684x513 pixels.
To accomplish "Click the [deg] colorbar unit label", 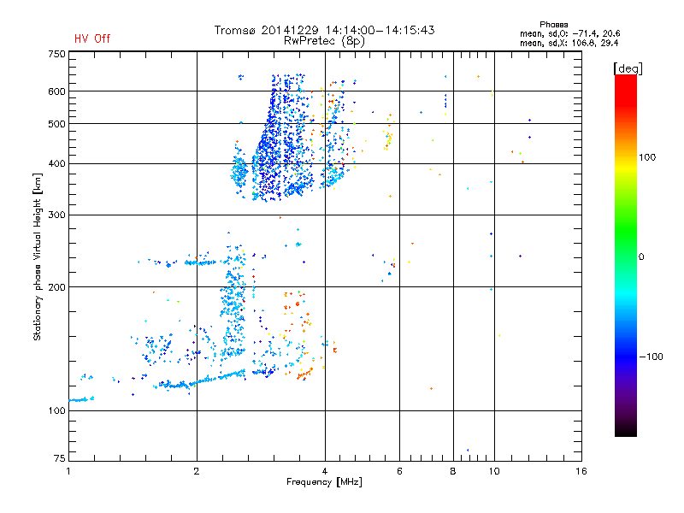I will point(628,68).
